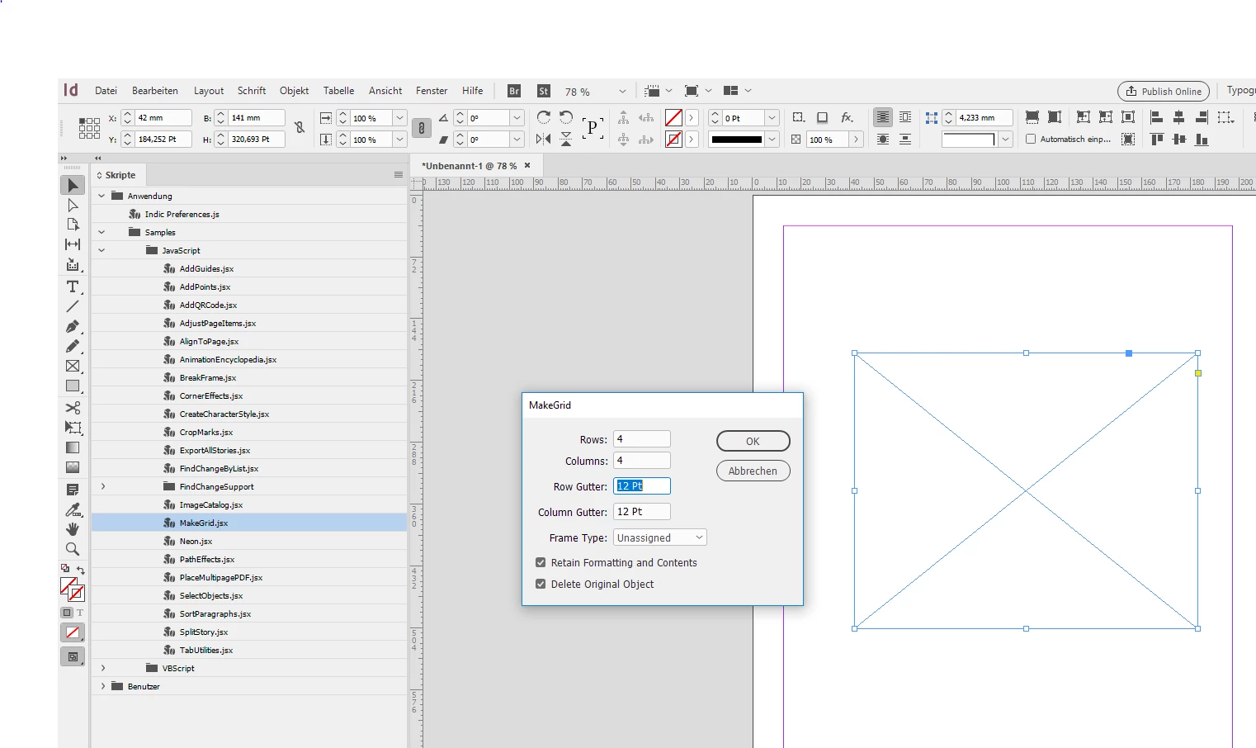Open the Fenster menu

pos(432,91)
